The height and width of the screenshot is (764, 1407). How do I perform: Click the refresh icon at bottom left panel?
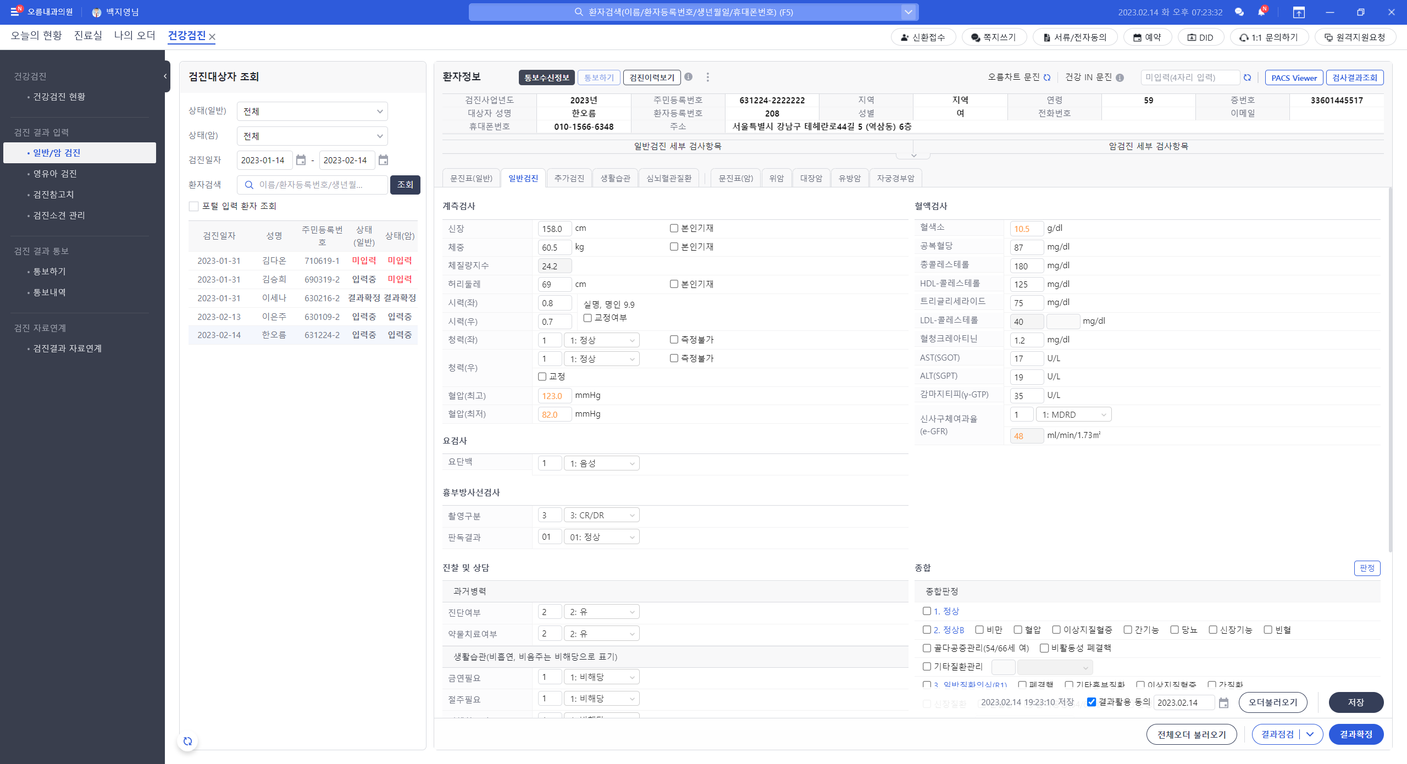(x=187, y=741)
